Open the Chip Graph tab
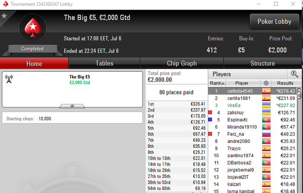 [182, 63]
